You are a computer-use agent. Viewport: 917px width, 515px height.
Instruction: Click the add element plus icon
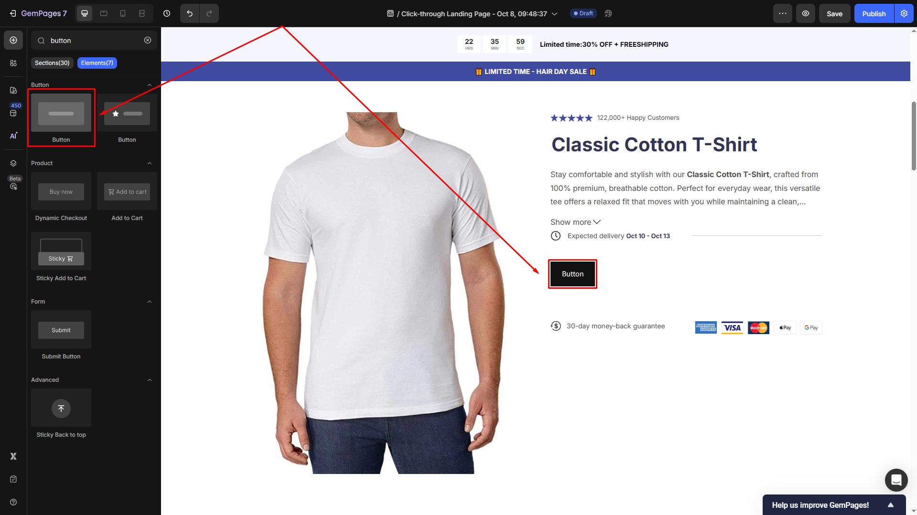coord(13,40)
